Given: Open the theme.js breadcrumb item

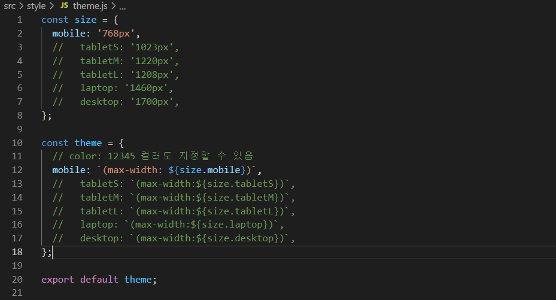Looking at the screenshot, I should [x=90, y=6].
